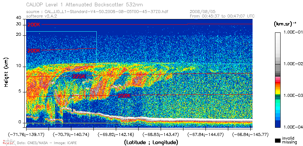The height and width of the screenshot is (146, 303).
Task: Click the x-axis label '(-71.76;-139.17)'
Action: (26, 134)
